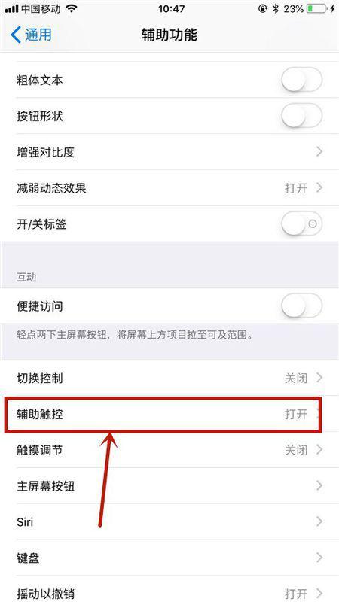Open the 增强对比度 chevron

(319, 152)
